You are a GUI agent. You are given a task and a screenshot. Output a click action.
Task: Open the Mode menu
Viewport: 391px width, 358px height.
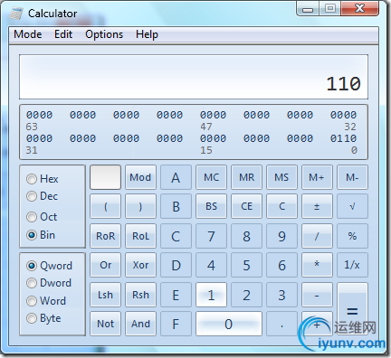coord(28,34)
